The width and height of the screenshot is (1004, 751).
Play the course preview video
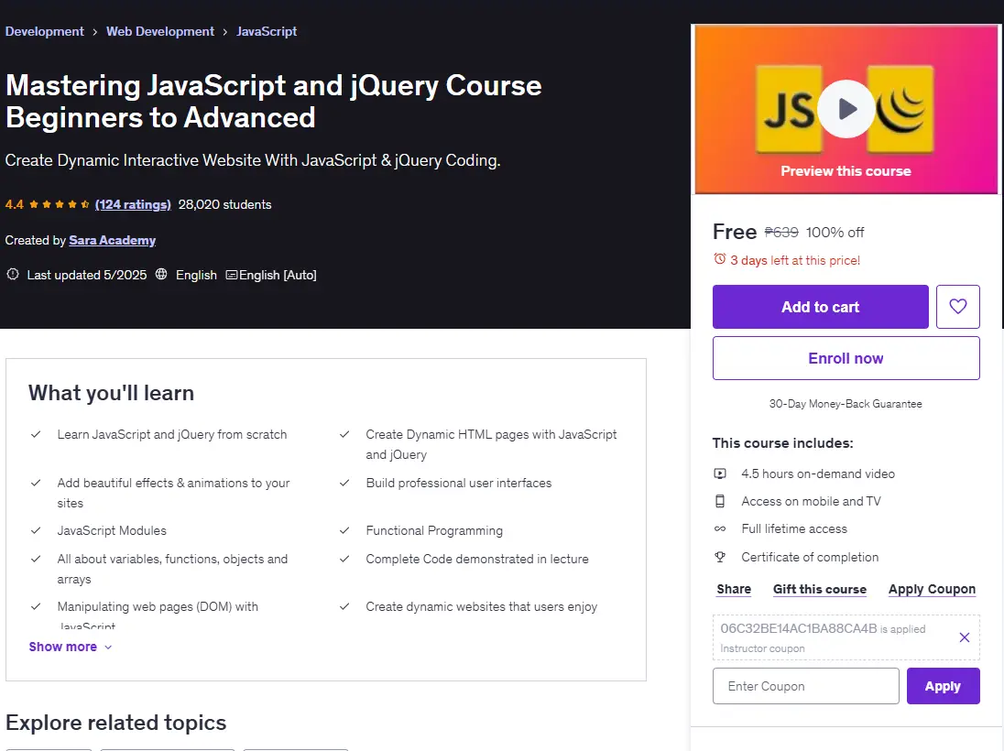(x=846, y=109)
